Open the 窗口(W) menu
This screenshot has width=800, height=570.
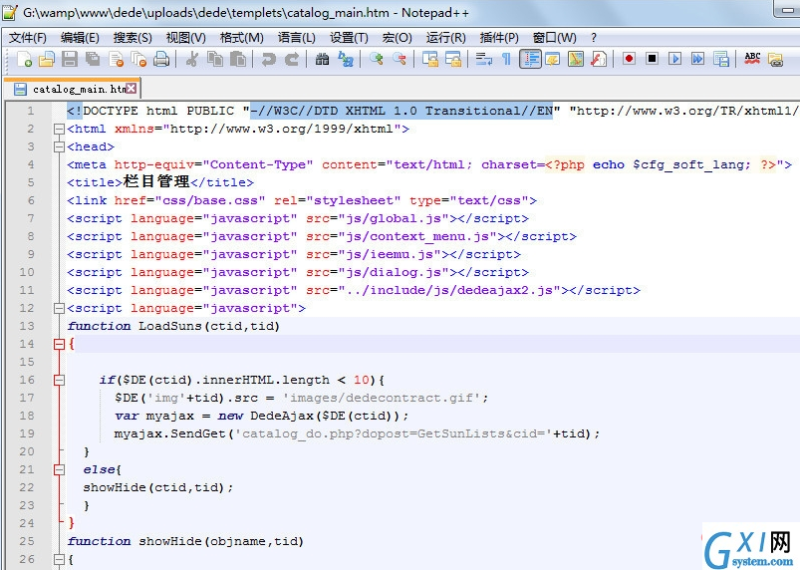(x=555, y=38)
